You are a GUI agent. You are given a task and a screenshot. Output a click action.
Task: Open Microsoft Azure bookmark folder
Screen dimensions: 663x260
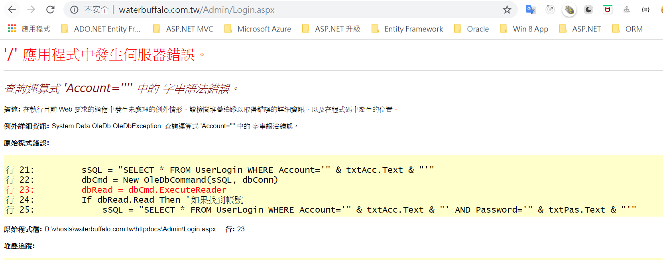pyautogui.click(x=258, y=29)
